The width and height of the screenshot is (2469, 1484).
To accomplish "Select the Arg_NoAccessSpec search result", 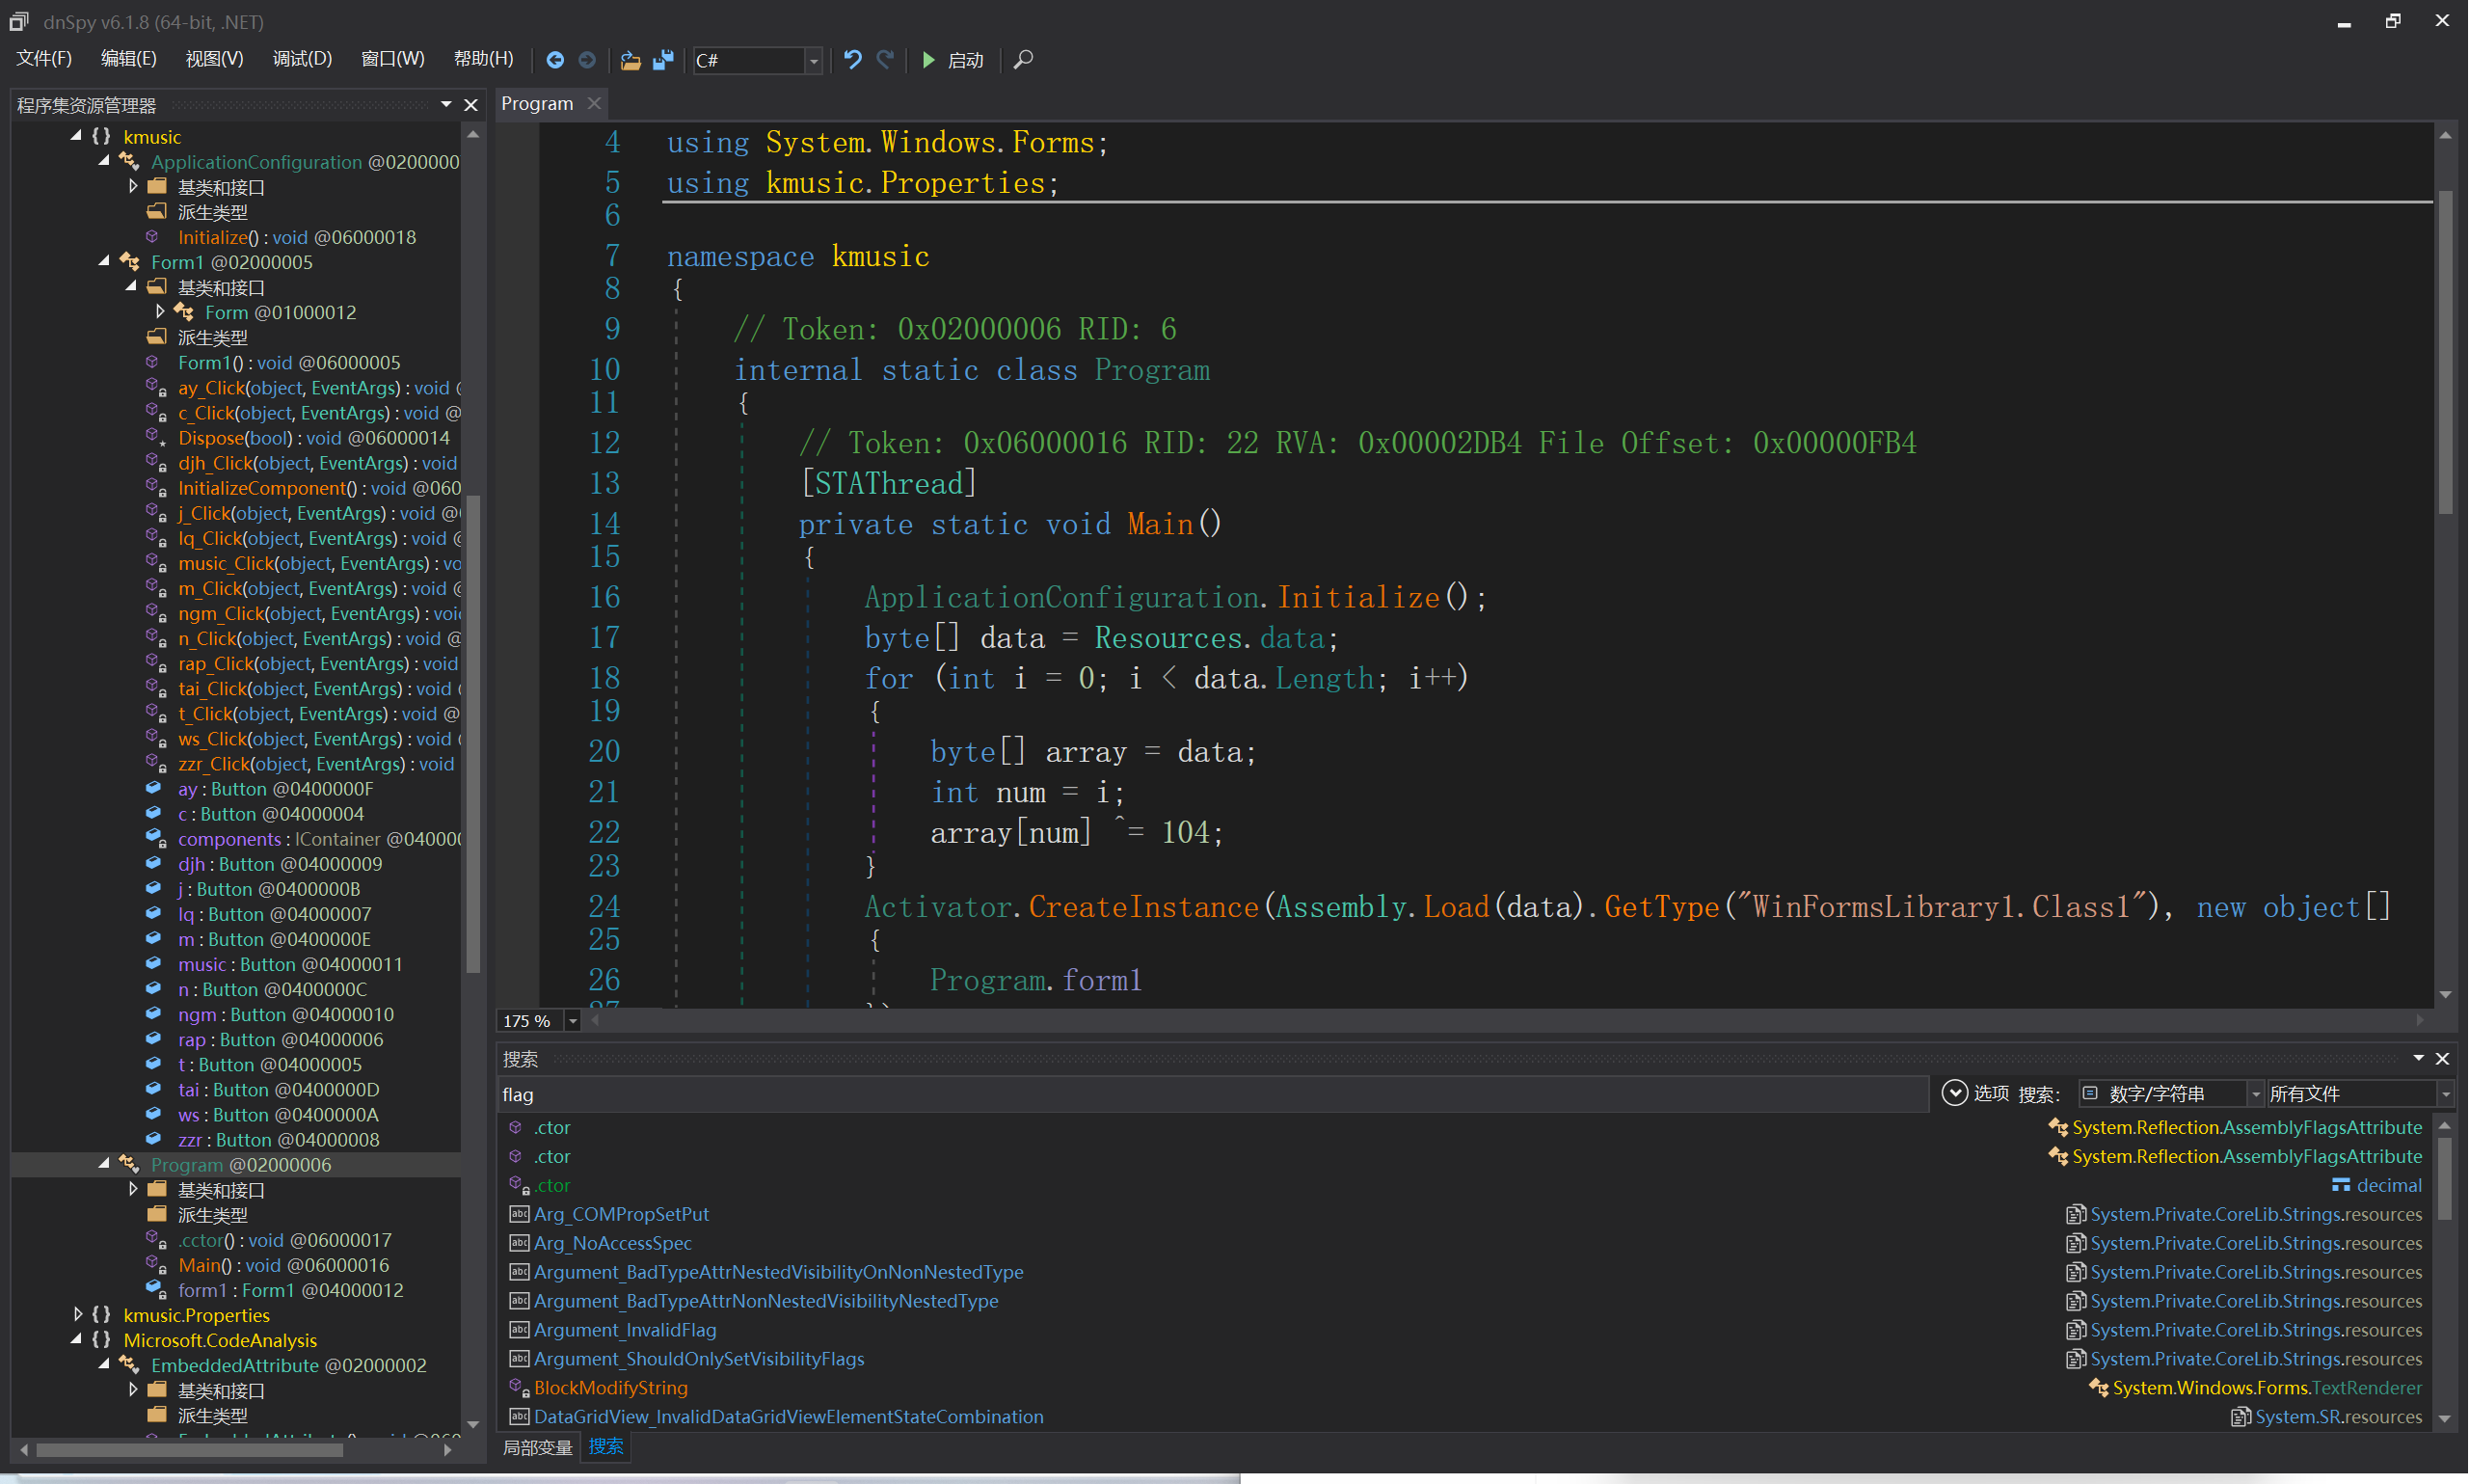I will coord(612,1242).
